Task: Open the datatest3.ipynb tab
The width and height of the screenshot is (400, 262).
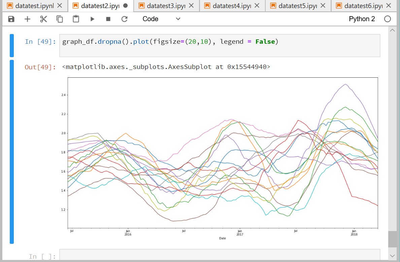Action: (x=166, y=6)
